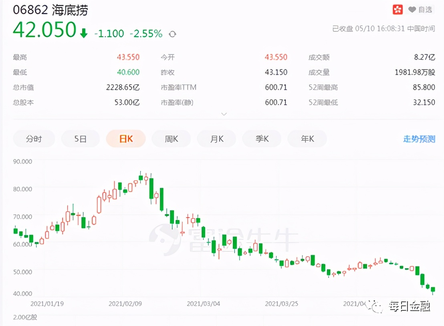
Task: Click the last green candlestick on chart
Action: (433, 290)
